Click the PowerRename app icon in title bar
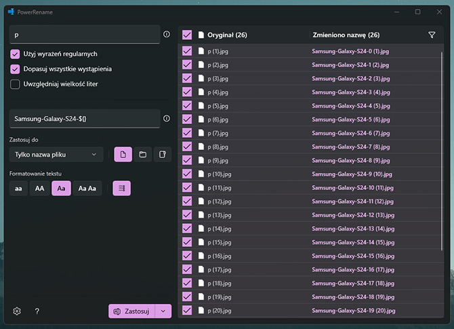Image resolution: width=454 pixels, height=329 pixels. point(12,12)
